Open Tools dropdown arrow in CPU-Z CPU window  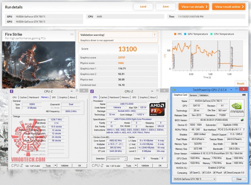(x=136, y=165)
